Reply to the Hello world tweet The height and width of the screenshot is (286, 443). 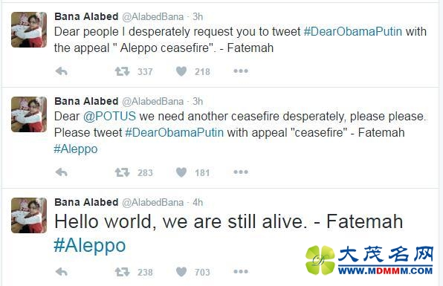[61, 272]
